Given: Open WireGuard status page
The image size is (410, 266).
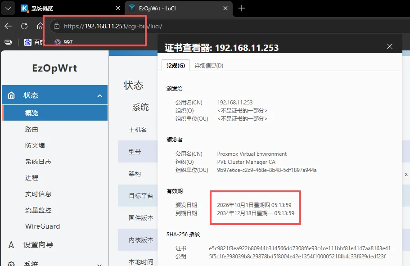Looking at the screenshot, I should pyautogui.click(x=42, y=226).
